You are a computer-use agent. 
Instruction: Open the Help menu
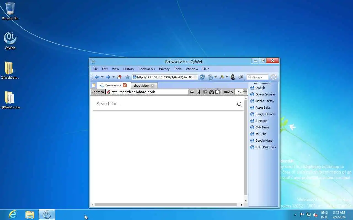(x=206, y=69)
